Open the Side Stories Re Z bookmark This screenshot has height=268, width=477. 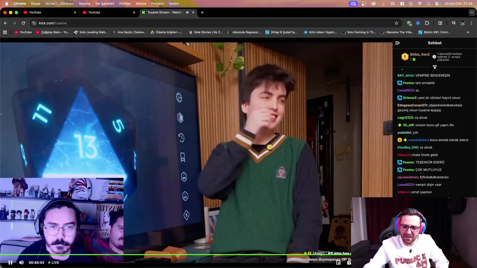click(205, 32)
